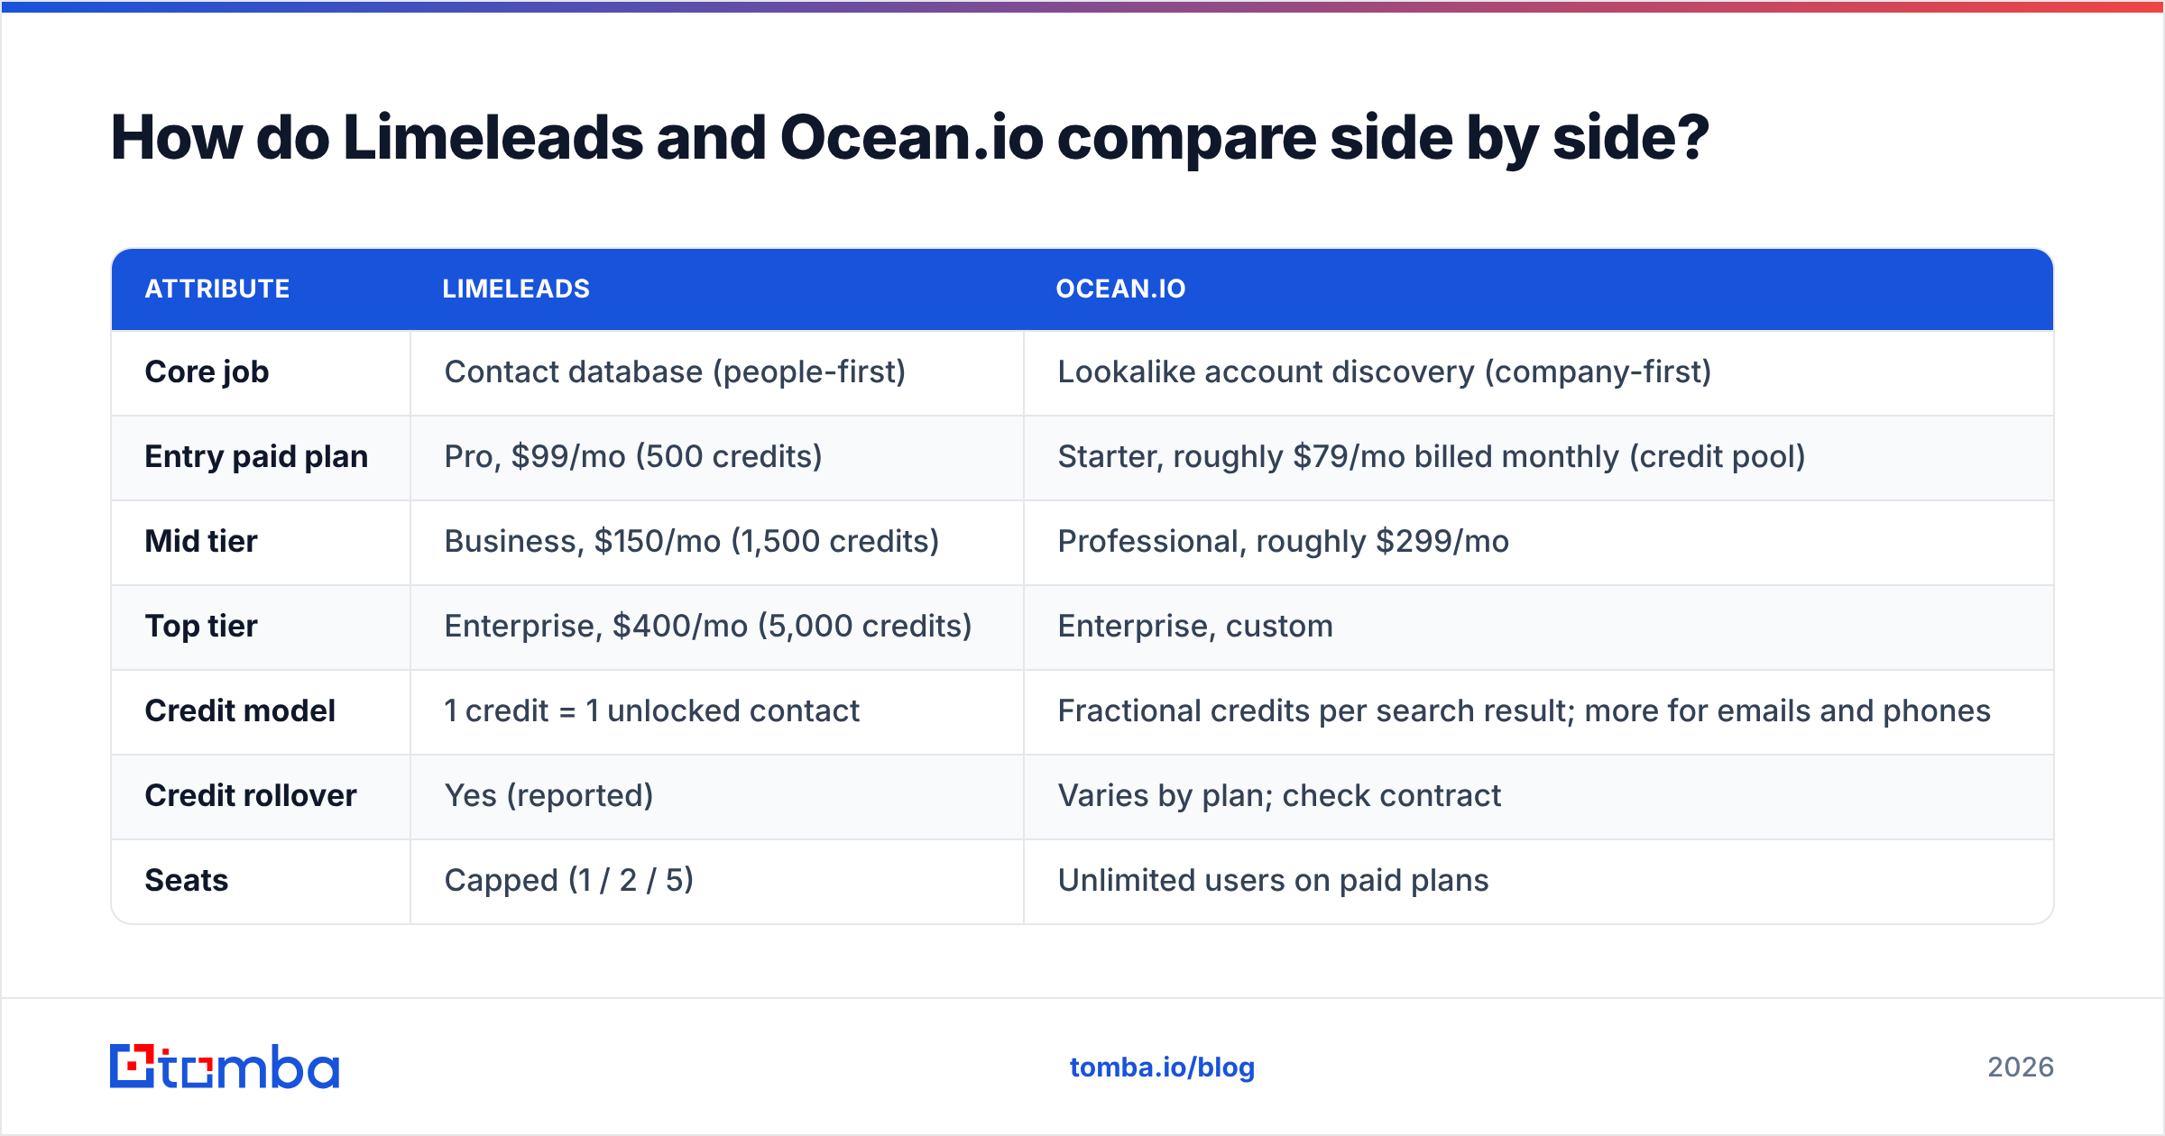This screenshot has height=1136, width=2165.
Task: Click the 'Core job' row label
Action: pos(207,372)
